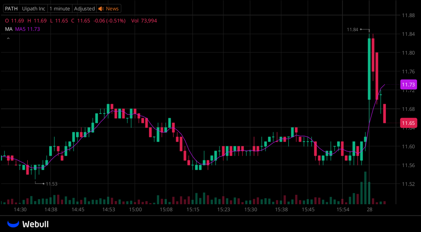Screen dimensions: 421x232
Task: Click the 11.52 price axis label
Action: (x=408, y=184)
